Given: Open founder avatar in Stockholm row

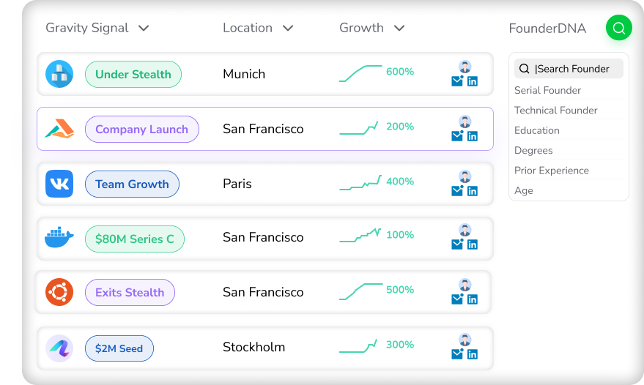Looking at the screenshot, I should coord(465,340).
